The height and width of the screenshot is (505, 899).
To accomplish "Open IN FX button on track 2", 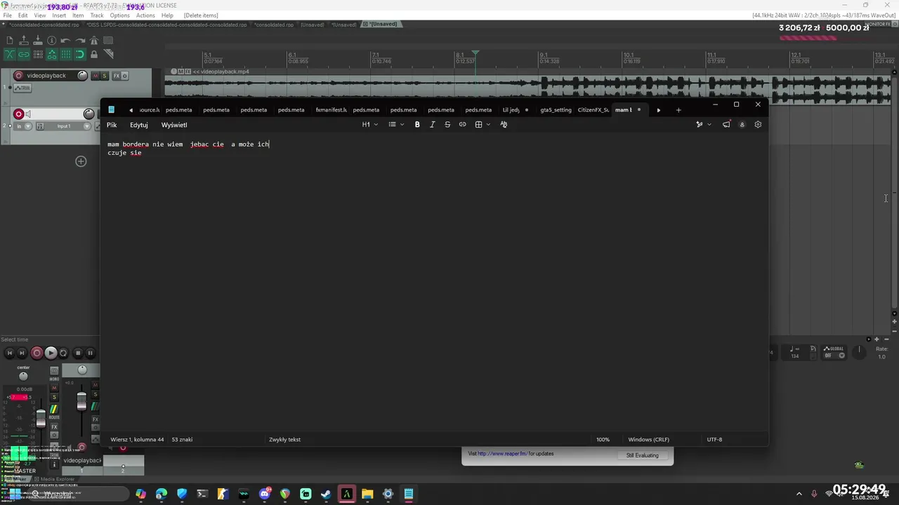I will click(x=40, y=126).
